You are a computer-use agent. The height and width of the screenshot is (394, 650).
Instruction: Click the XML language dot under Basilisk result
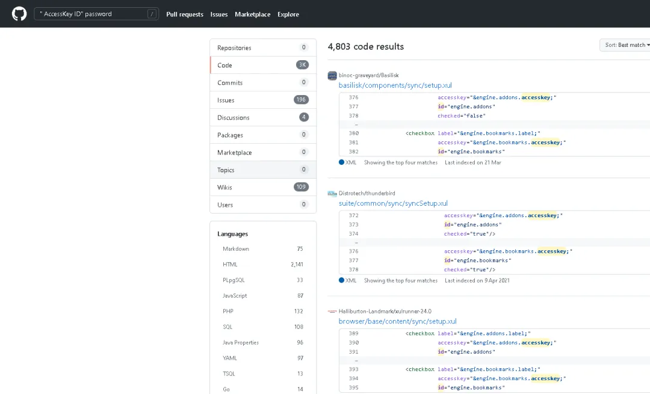click(x=342, y=162)
